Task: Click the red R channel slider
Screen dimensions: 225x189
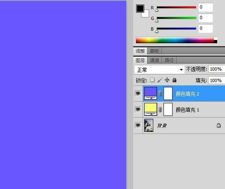Action: point(176,7)
